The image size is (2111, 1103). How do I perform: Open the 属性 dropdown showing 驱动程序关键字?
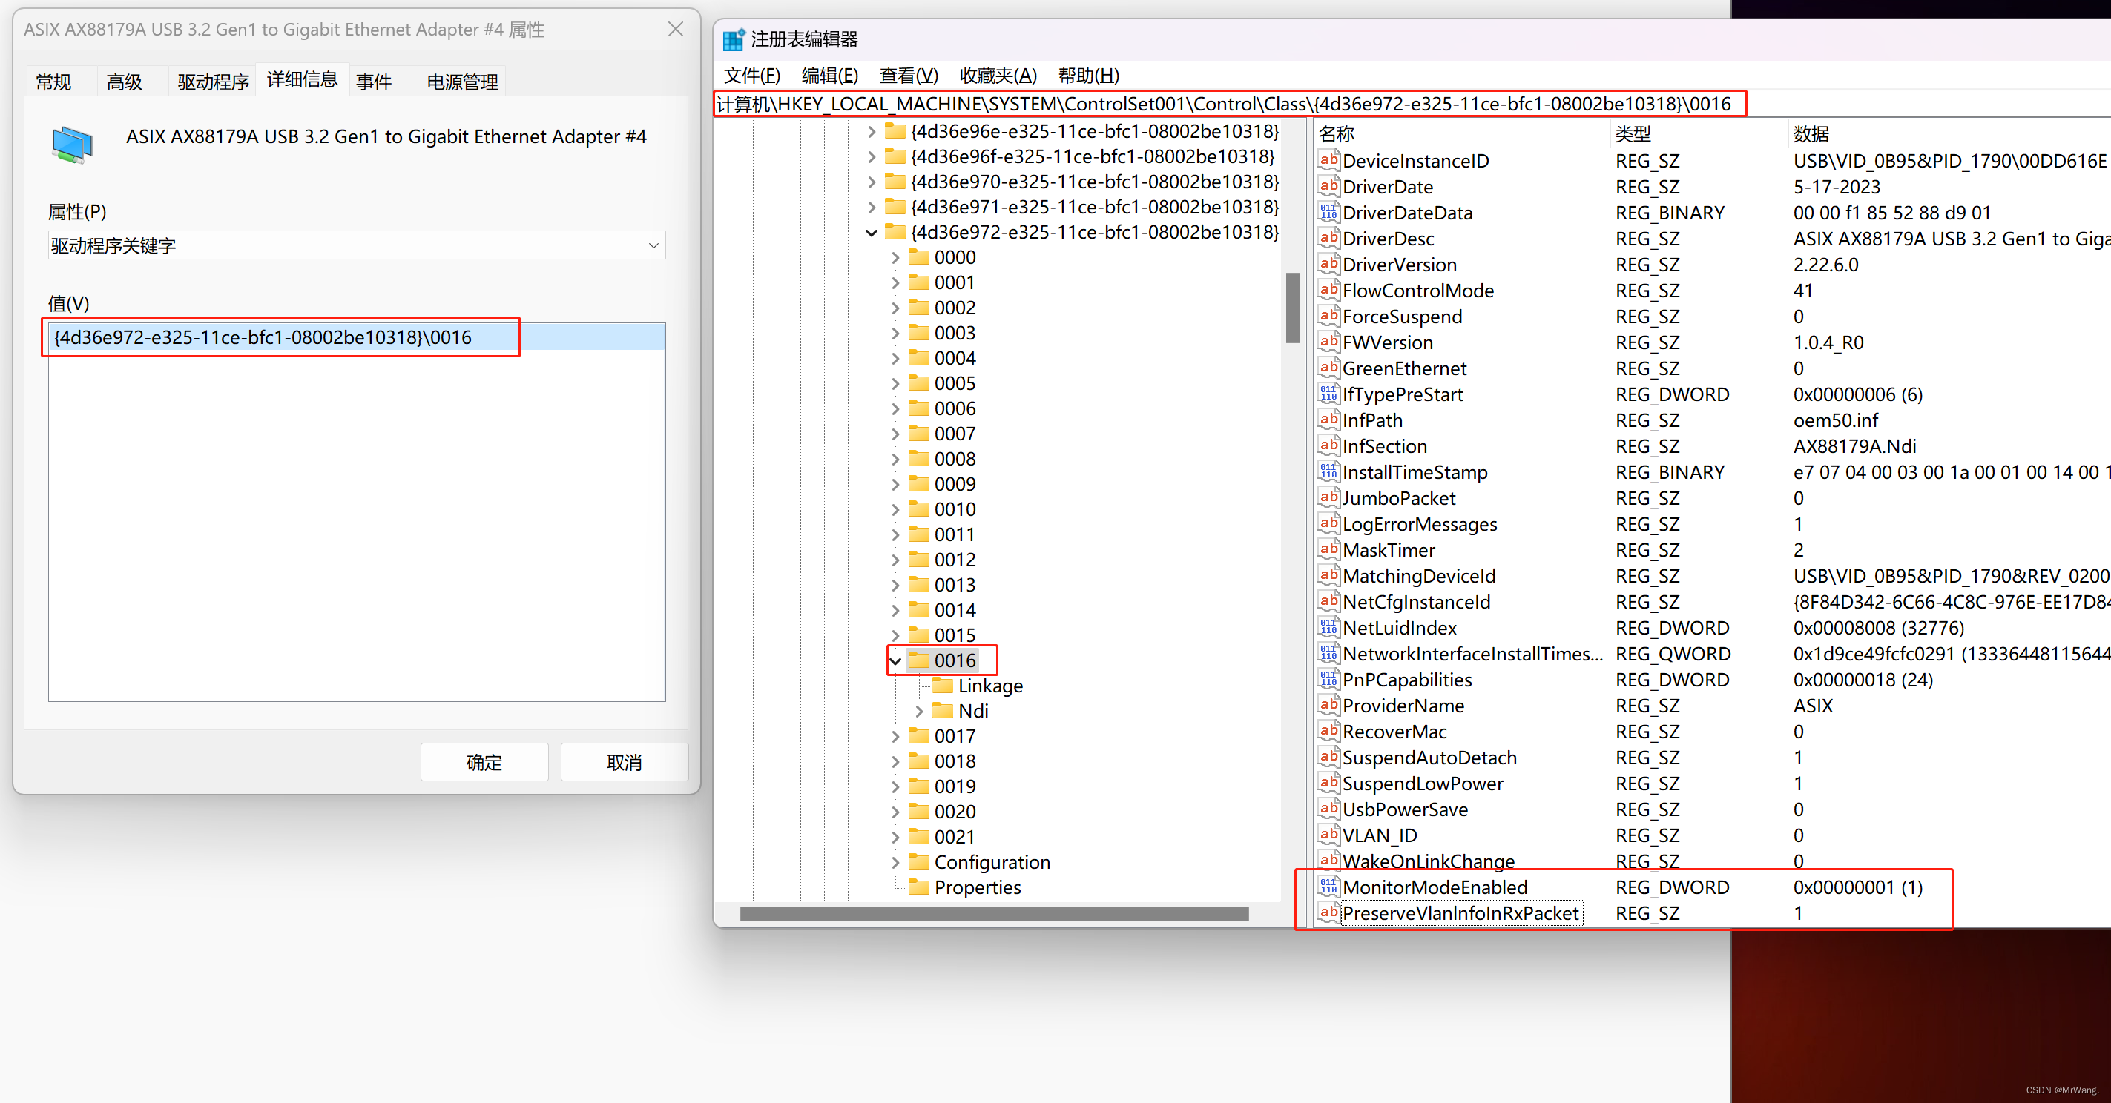[357, 245]
